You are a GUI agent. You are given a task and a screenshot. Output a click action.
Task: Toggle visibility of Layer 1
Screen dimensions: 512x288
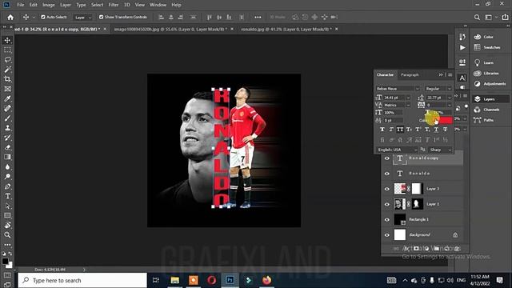click(x=387, y=204)
